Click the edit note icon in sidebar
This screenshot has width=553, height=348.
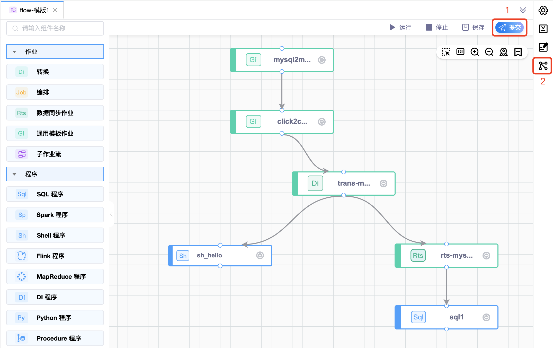point(543,47)
